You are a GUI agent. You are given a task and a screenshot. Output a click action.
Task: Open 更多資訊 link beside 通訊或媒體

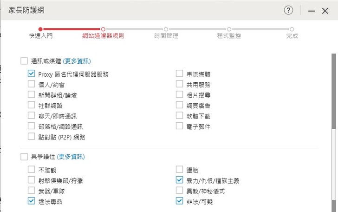78,61
